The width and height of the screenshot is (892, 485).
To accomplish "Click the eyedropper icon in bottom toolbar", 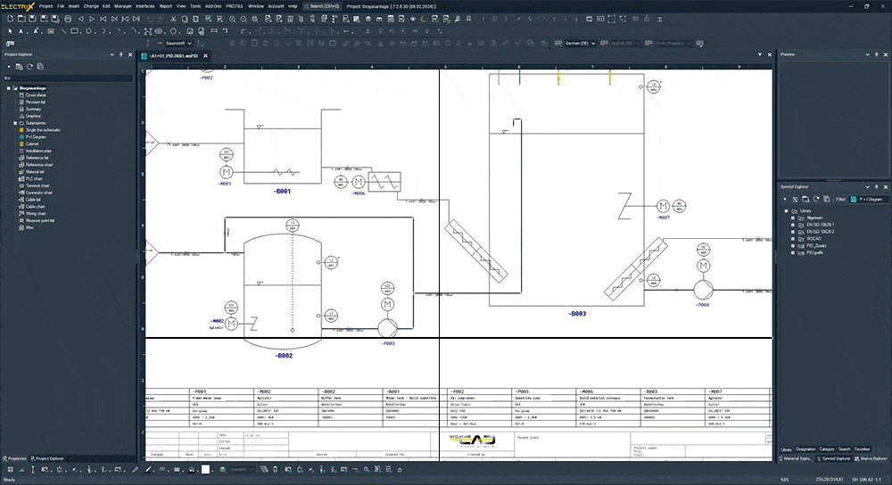I will pos(135,470).
